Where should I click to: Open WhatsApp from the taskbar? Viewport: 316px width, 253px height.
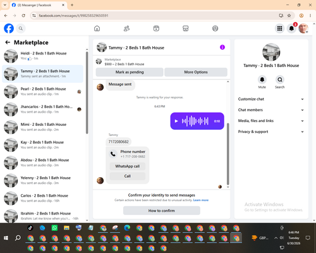tap(54, 228)
